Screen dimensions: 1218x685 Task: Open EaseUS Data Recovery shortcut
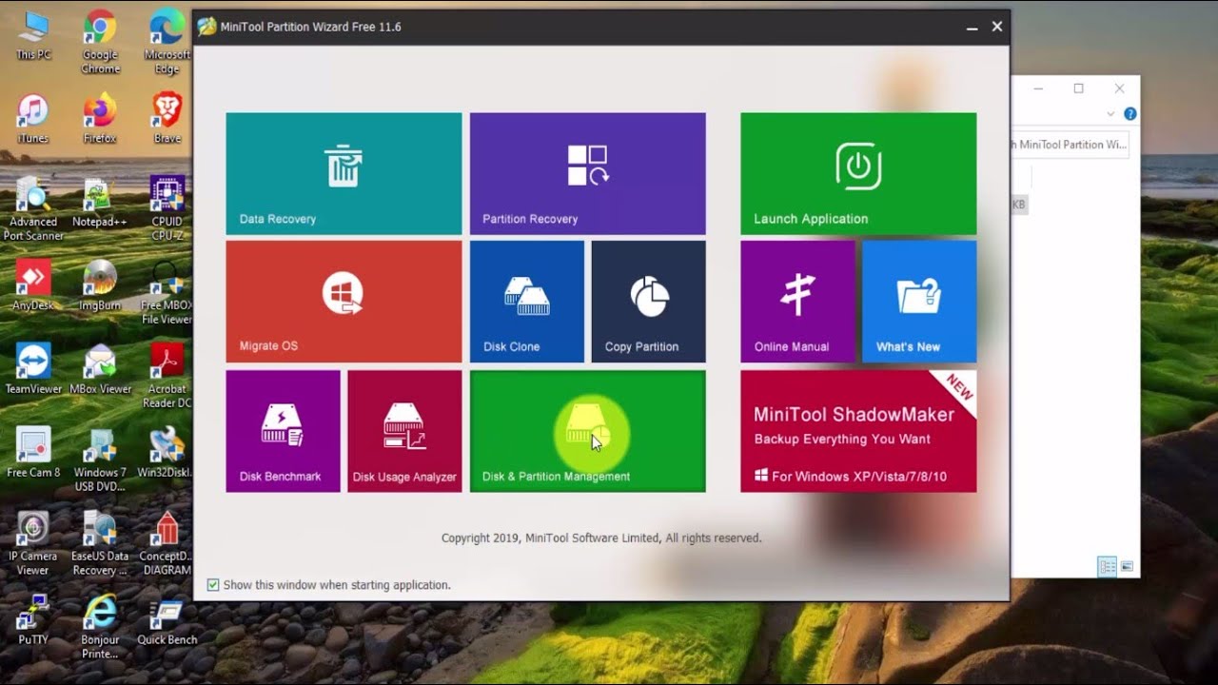point(100,543)
